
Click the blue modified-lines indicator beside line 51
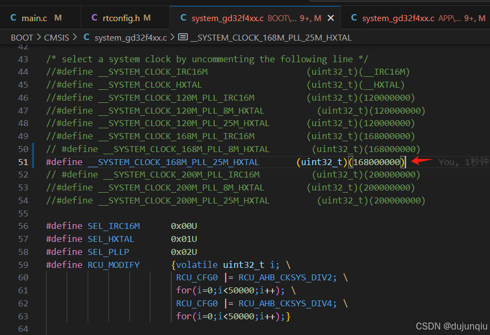(x=34, y=161)
